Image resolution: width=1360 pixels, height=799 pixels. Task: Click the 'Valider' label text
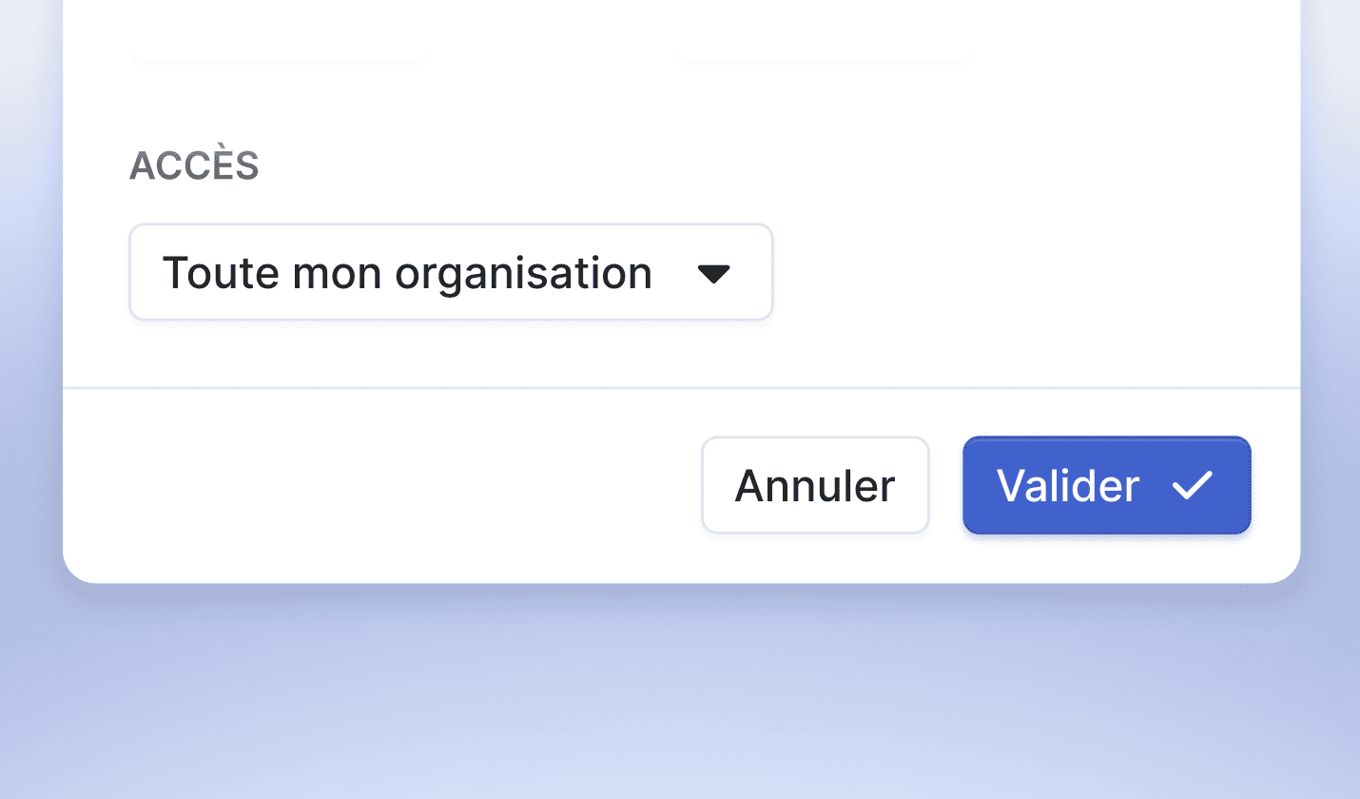coord(1067,486)
